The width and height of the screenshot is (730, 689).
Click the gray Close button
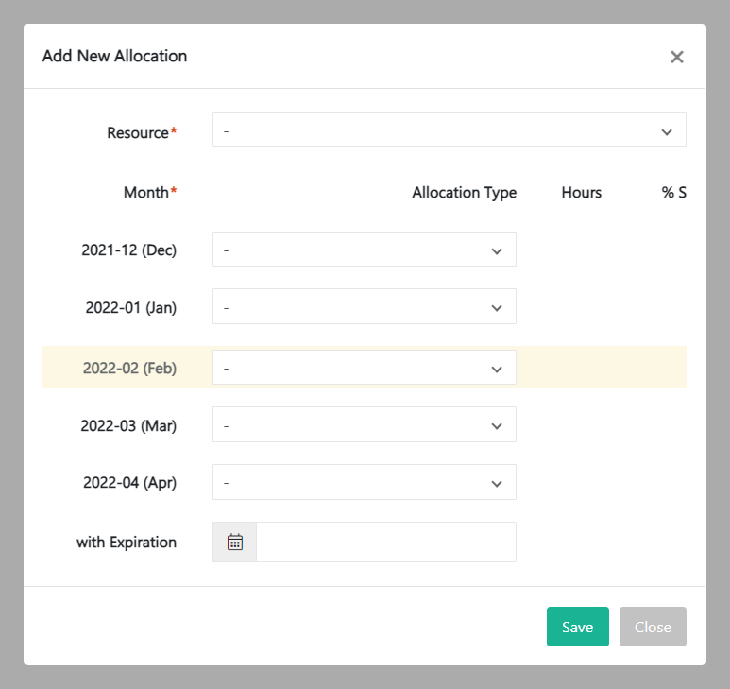653,627
